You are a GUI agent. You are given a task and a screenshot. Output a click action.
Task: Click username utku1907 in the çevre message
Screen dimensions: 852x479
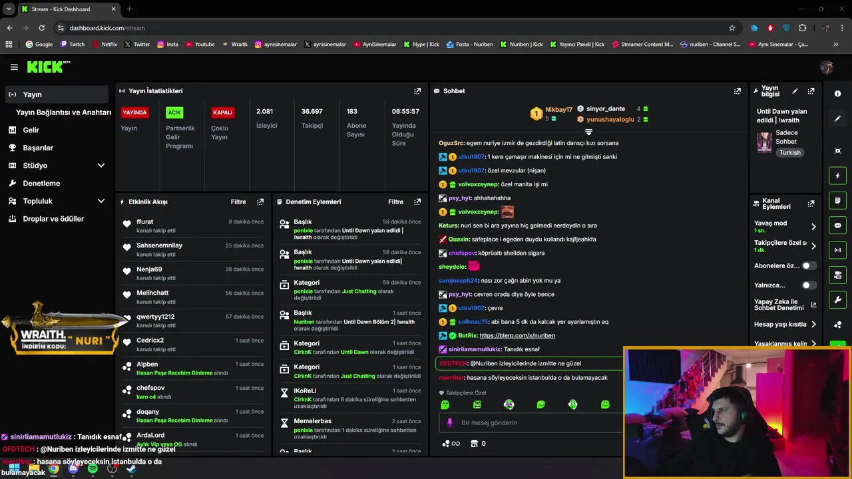471,308
